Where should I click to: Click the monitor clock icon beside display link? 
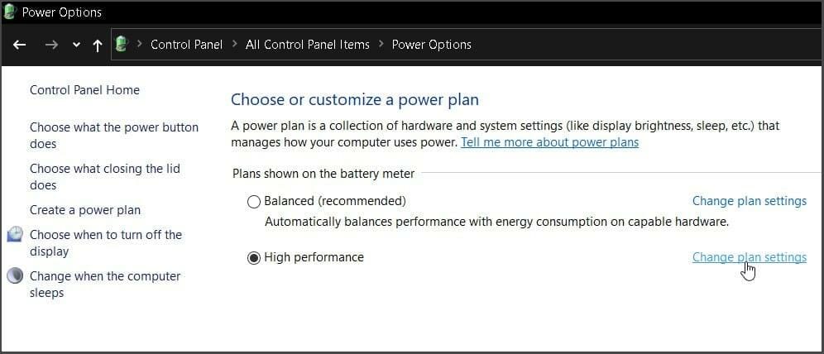pyautogui.click(x=15, y=234)
